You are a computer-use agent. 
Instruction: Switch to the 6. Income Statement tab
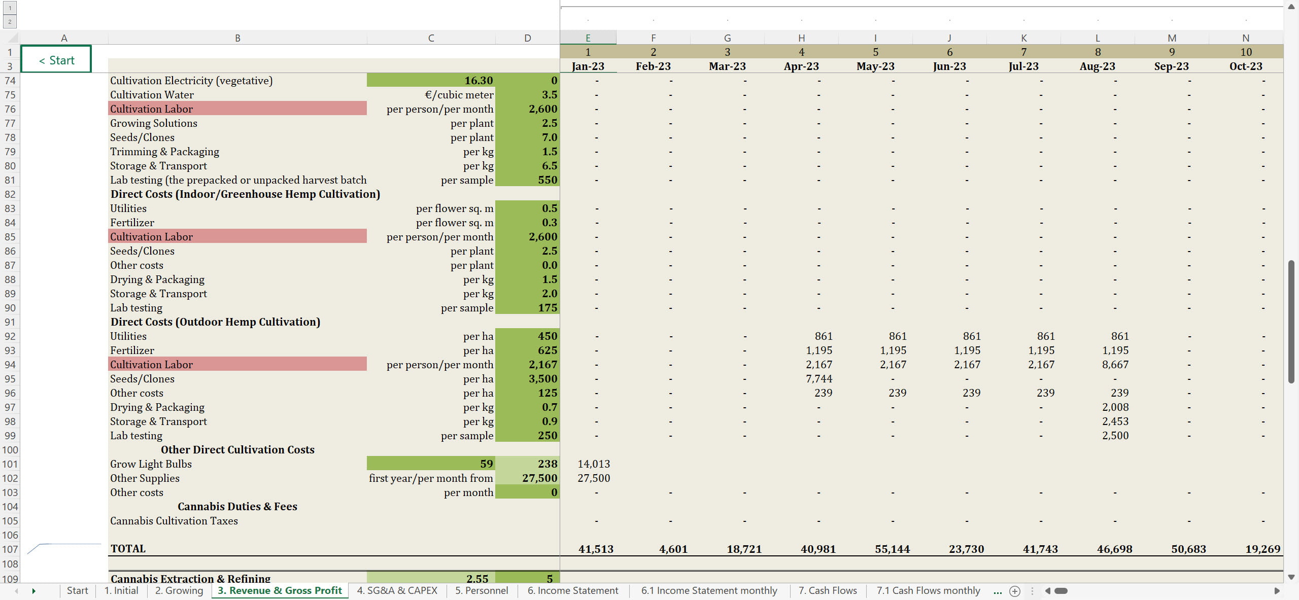573,590
